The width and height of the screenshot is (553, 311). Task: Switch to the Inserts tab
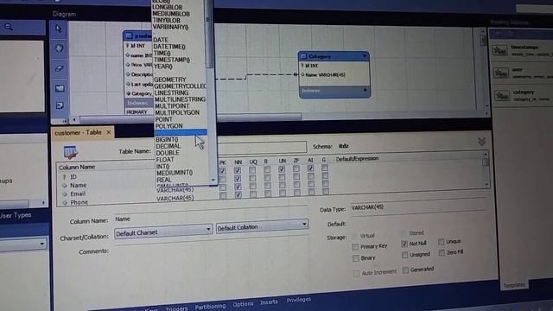pos(269,301)
